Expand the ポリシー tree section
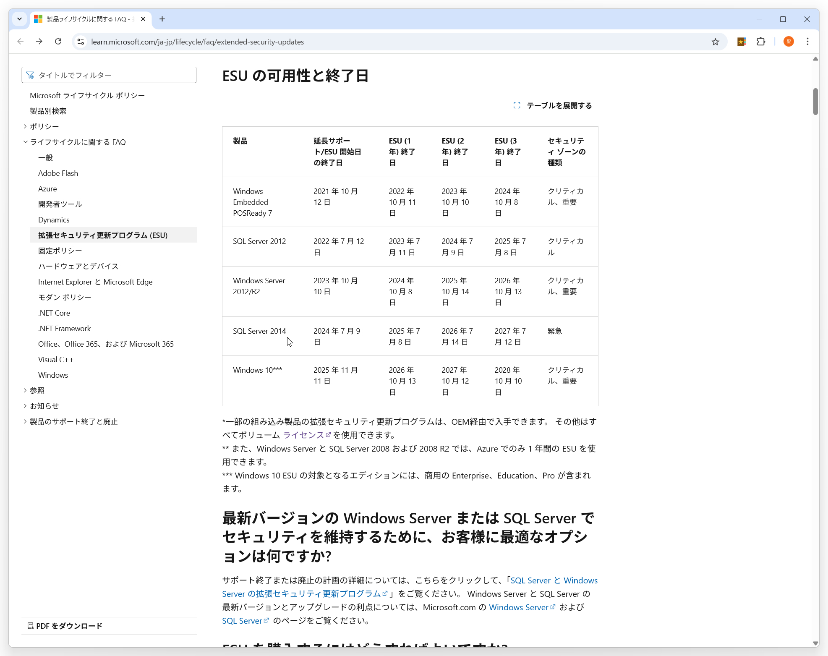The width and height of the screenshot is (828, 656). click(25, 126)
